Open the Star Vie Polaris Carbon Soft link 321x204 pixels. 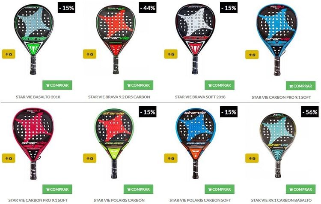coord(200,200)
